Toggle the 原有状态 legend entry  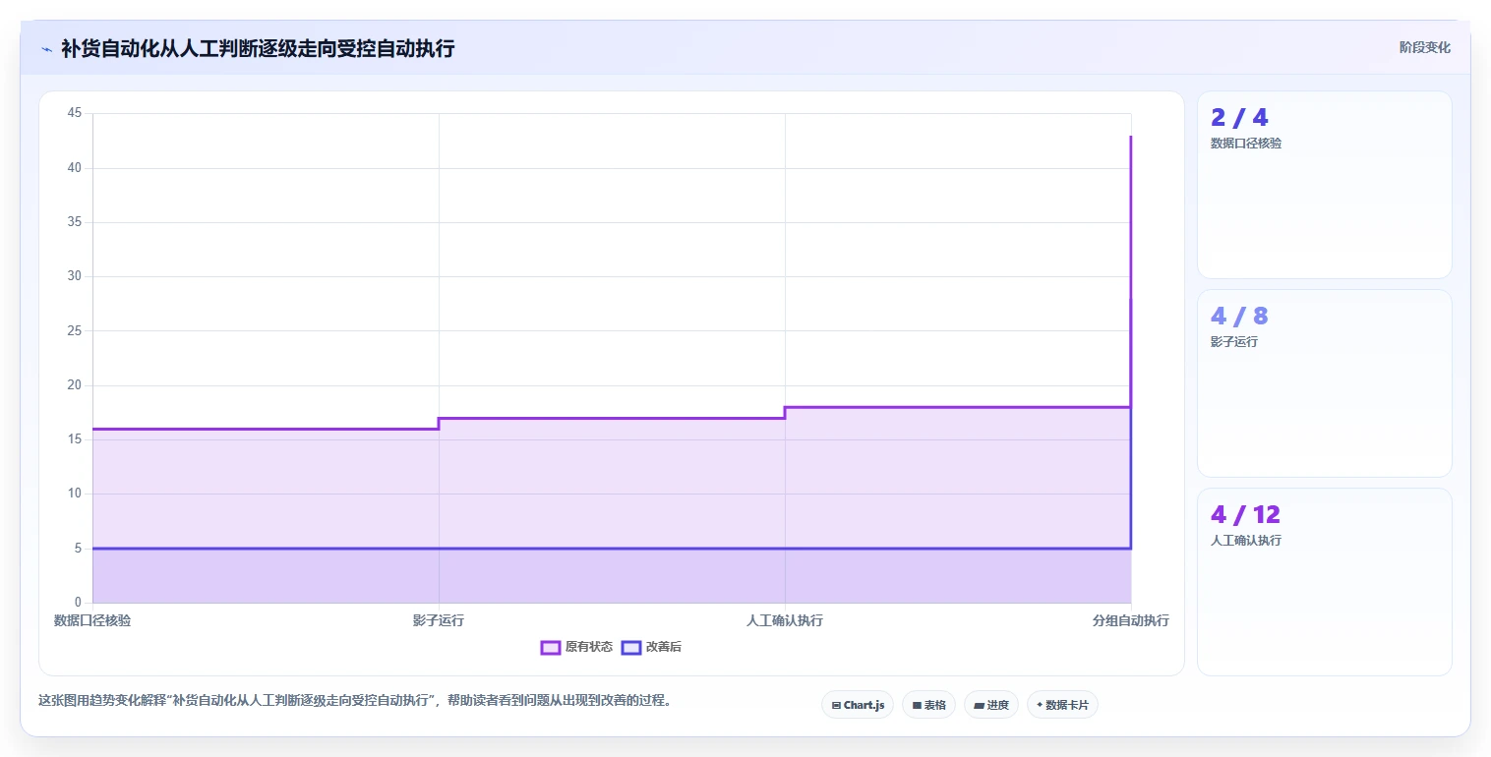tap(577, 647)
